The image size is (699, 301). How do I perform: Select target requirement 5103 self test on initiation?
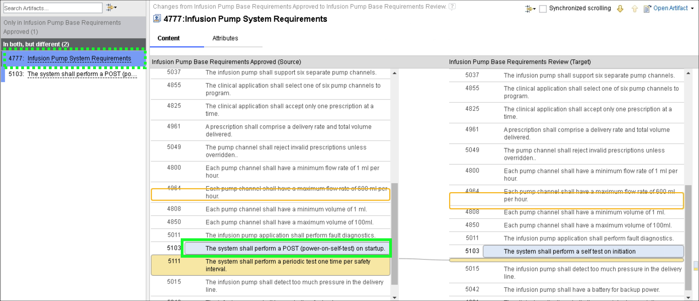click(x=583, y=251)
